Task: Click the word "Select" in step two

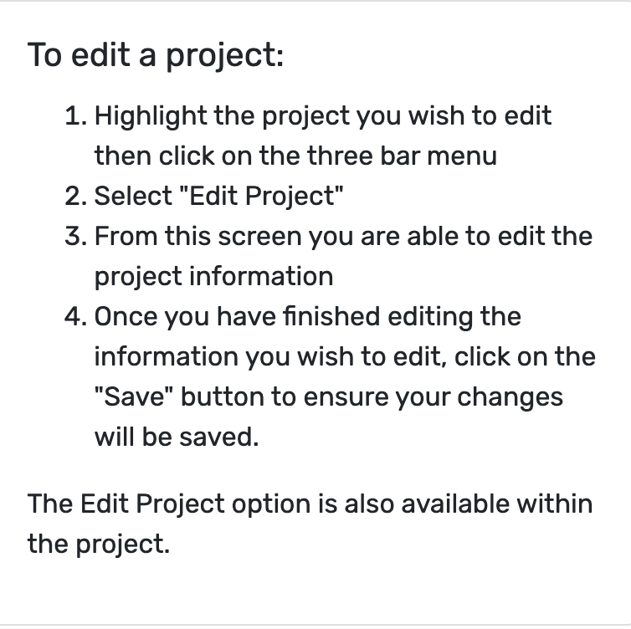Action: tap(133, 196)
